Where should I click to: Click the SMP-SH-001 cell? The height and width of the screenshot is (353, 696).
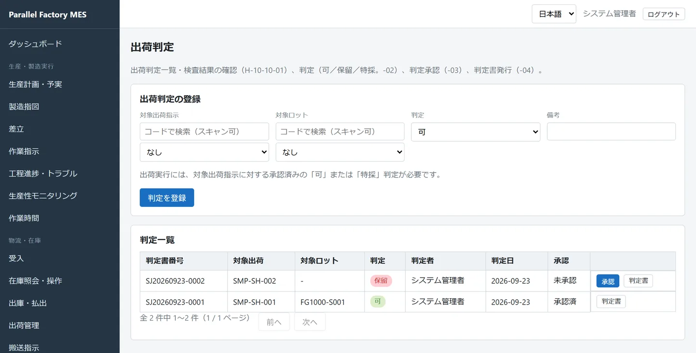261,302
